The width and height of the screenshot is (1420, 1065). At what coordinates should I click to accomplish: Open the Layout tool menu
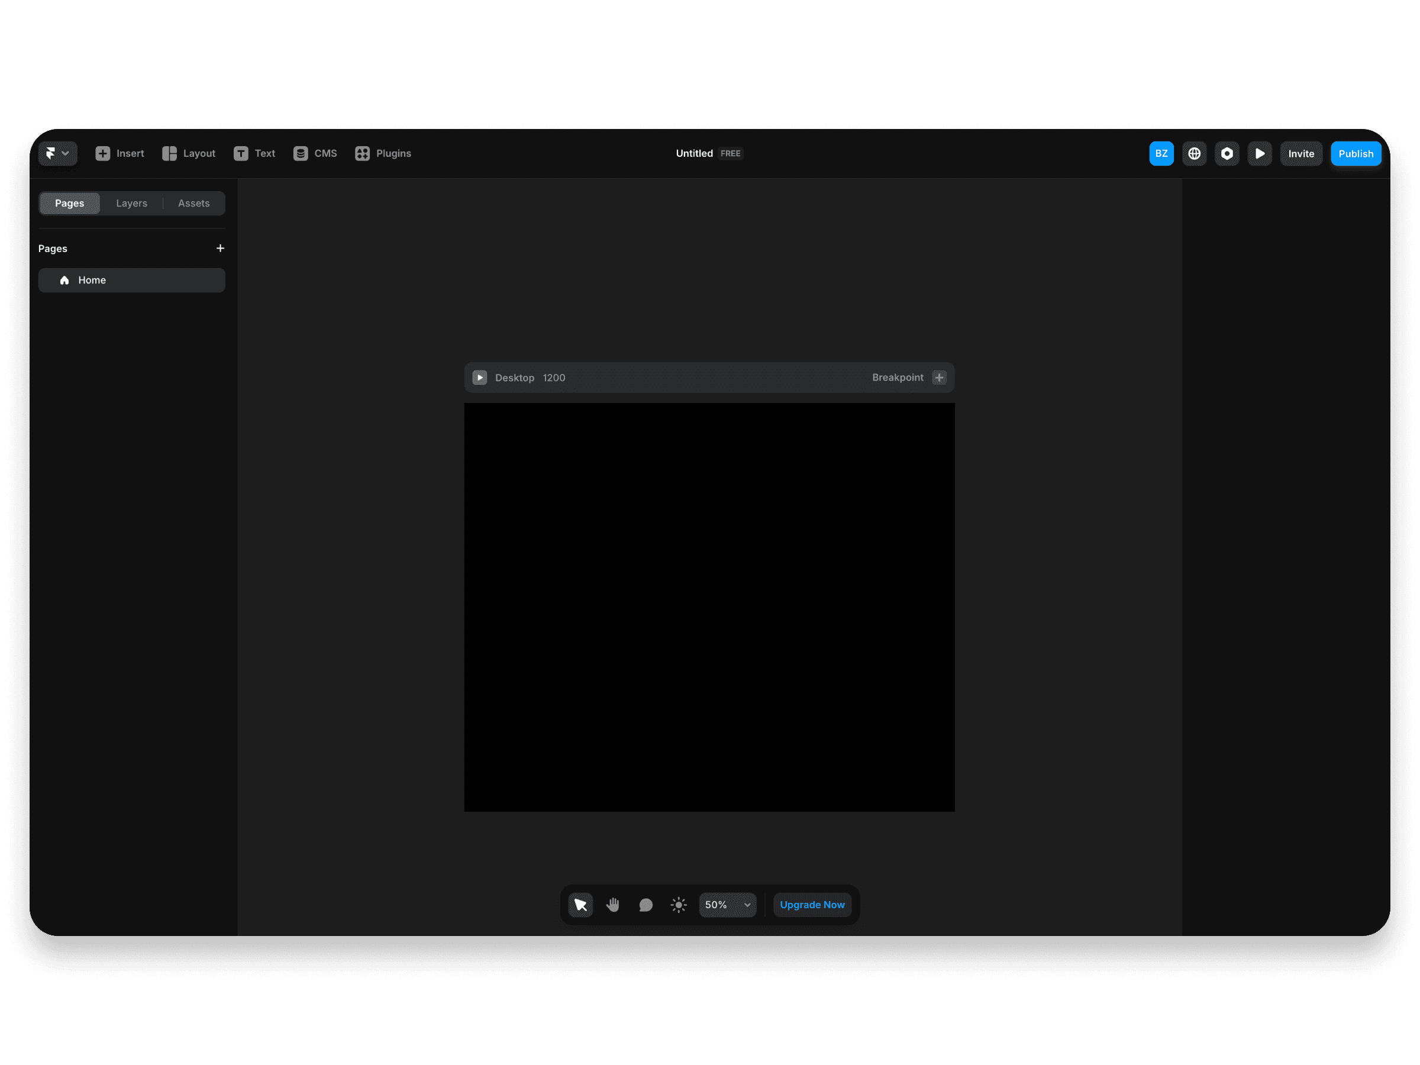189,153
